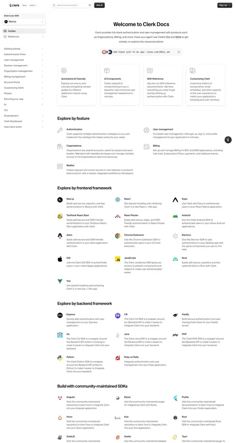
Task: Open the Quickstarts & Tutorials card
Action: pos(77,85)
